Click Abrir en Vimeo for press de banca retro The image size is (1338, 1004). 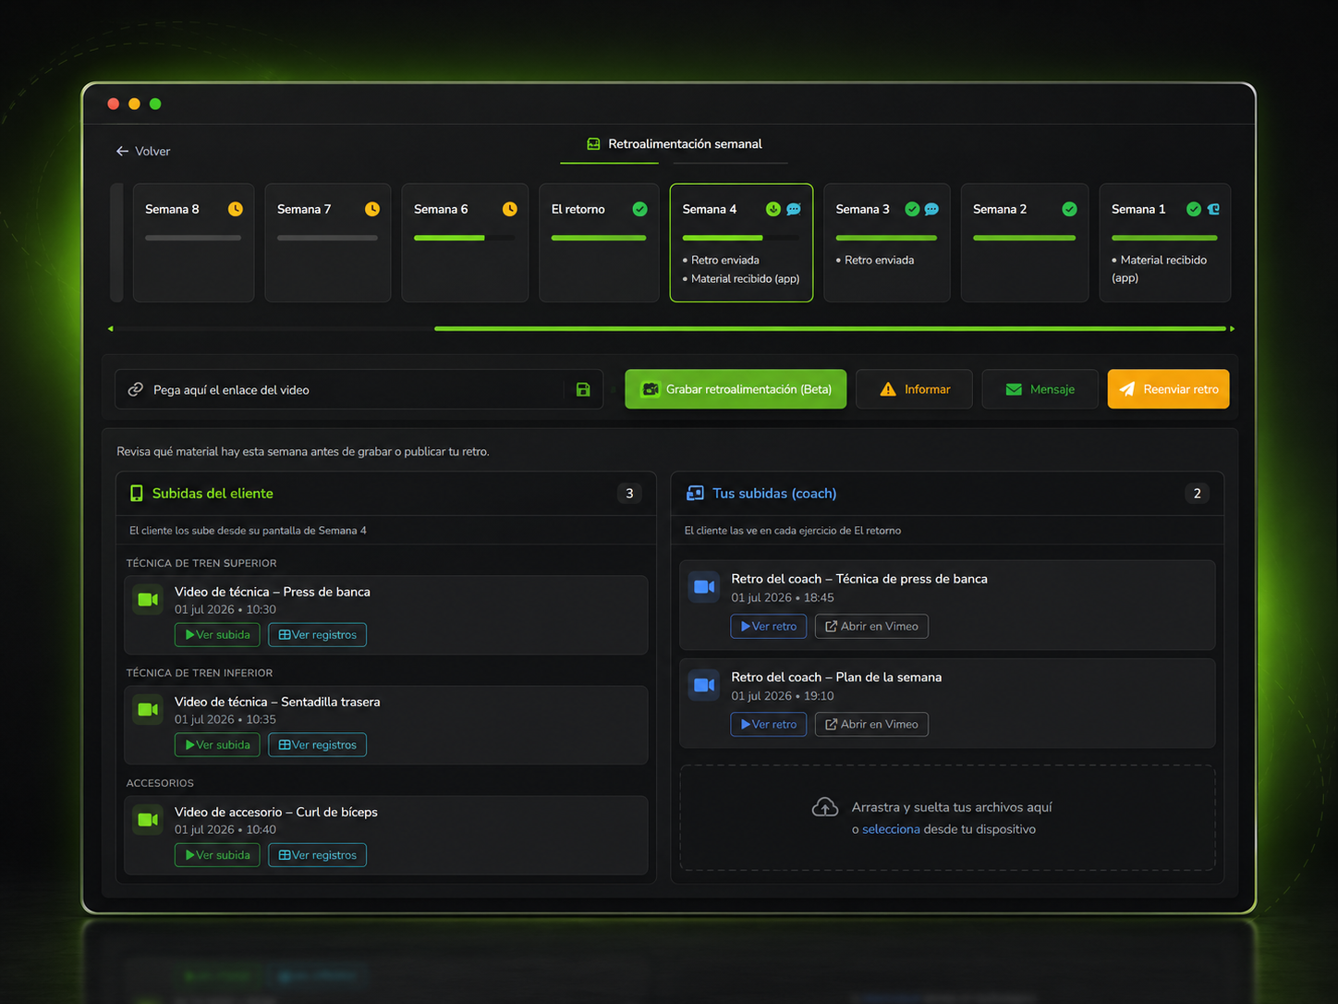[x=871, y=627]
